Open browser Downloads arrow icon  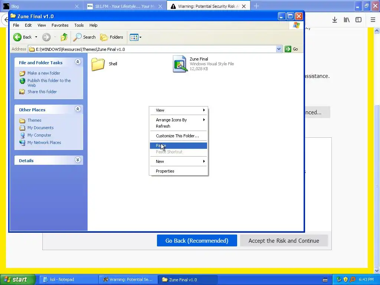(x=335, y=20)
